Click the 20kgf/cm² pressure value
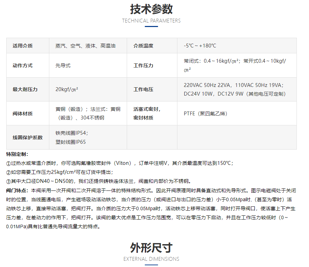Image resolution: width=309 pixels, height=267 pixels. point(67,89)
